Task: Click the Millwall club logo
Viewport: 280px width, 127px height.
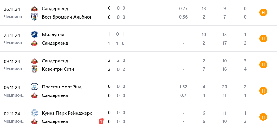Action: coord(34,34)
